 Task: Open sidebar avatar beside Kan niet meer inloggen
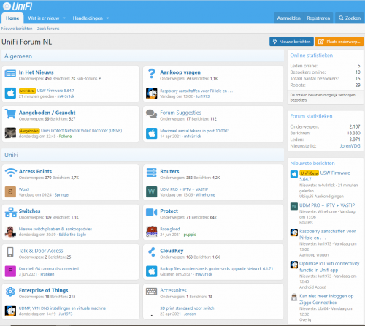(294, 297)
